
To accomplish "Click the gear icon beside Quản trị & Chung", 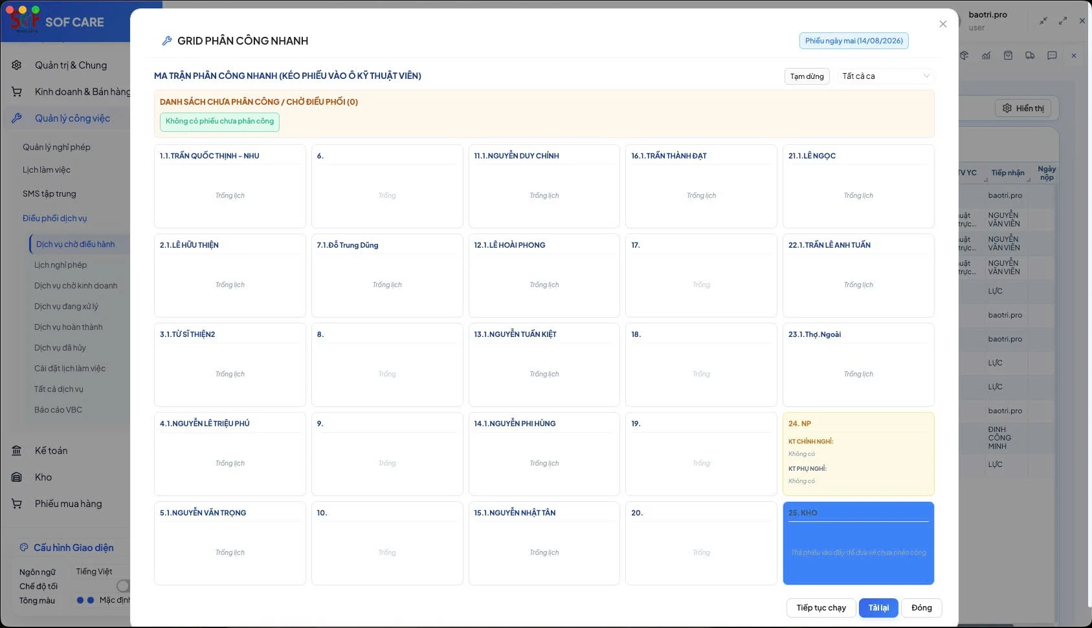I will [x=17, y=65].
